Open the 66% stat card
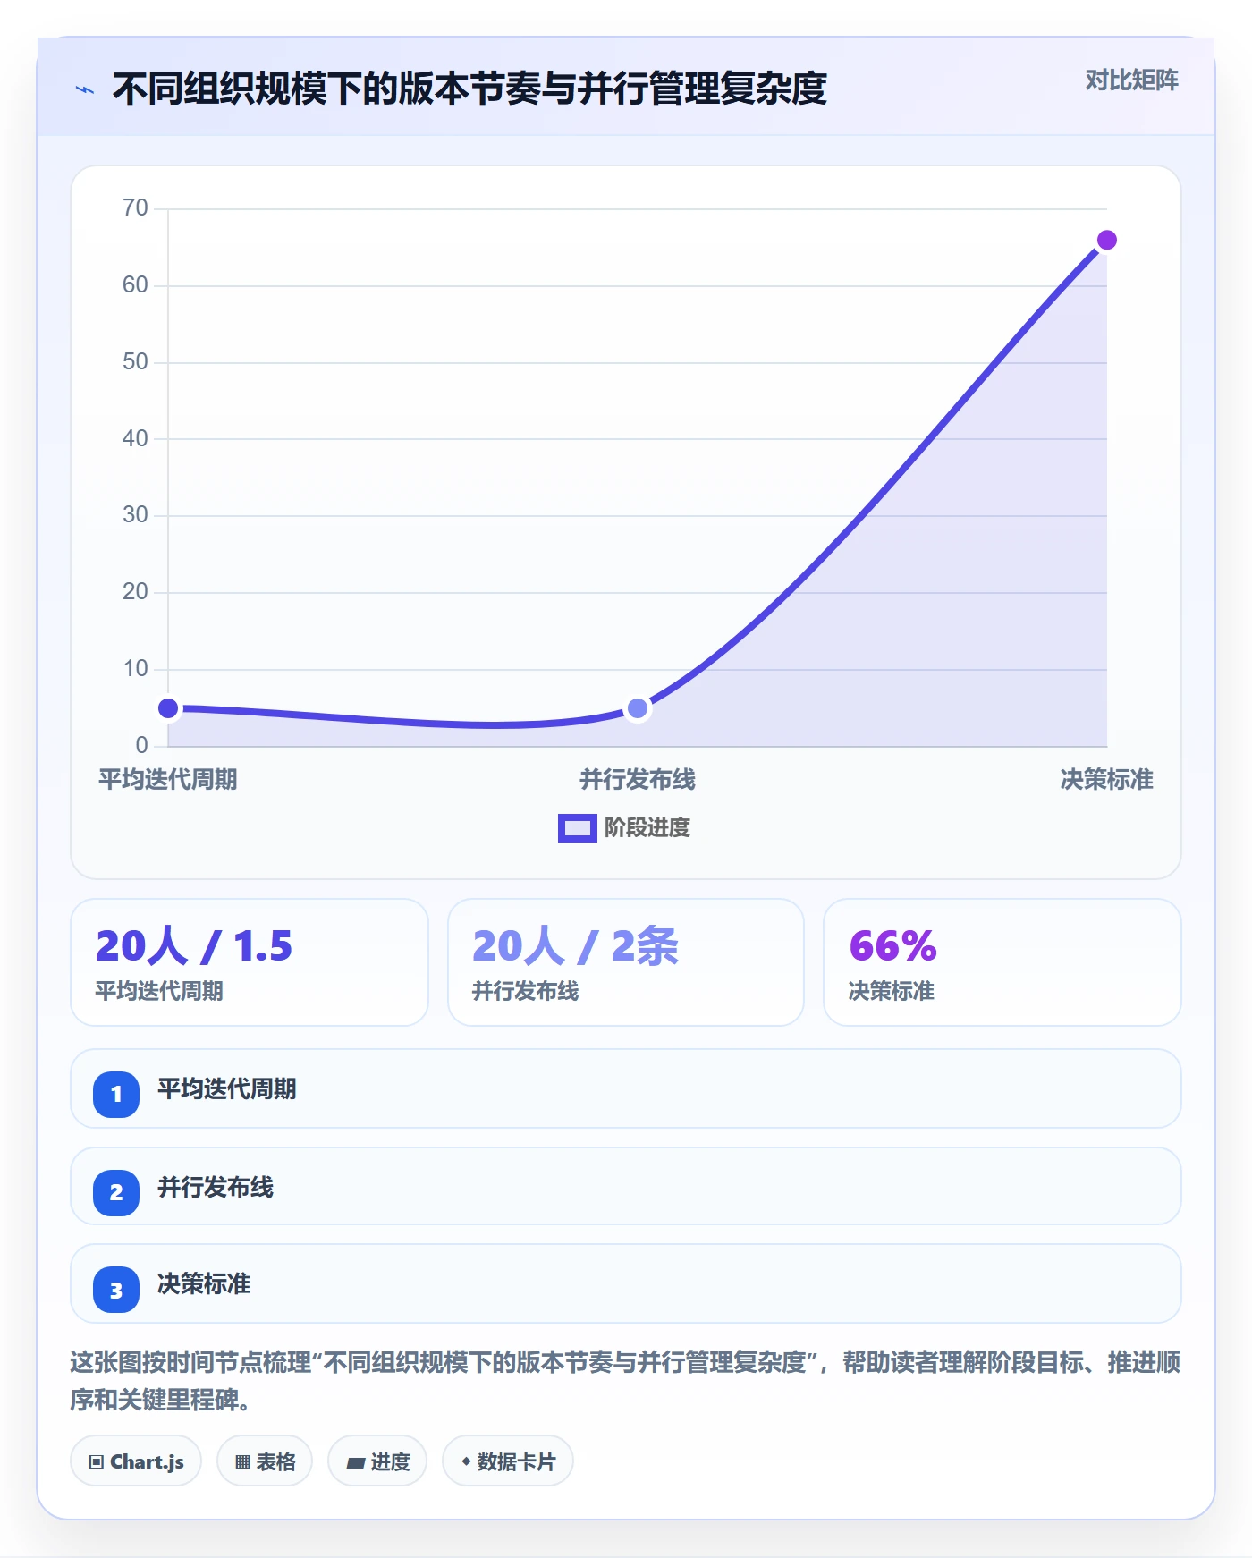The image size is (1252, 1558). point(1002,962)
